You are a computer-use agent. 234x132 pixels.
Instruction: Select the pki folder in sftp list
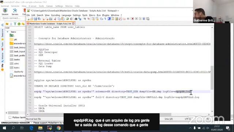(x=14, y=40)
